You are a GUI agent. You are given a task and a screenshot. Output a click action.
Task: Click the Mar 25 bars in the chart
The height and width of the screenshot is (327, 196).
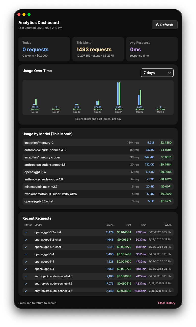click(x=77, y=104)
